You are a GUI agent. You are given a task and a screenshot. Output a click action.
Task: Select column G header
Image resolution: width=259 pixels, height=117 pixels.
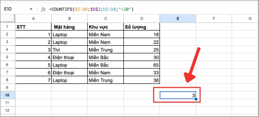tap(245, 18)
